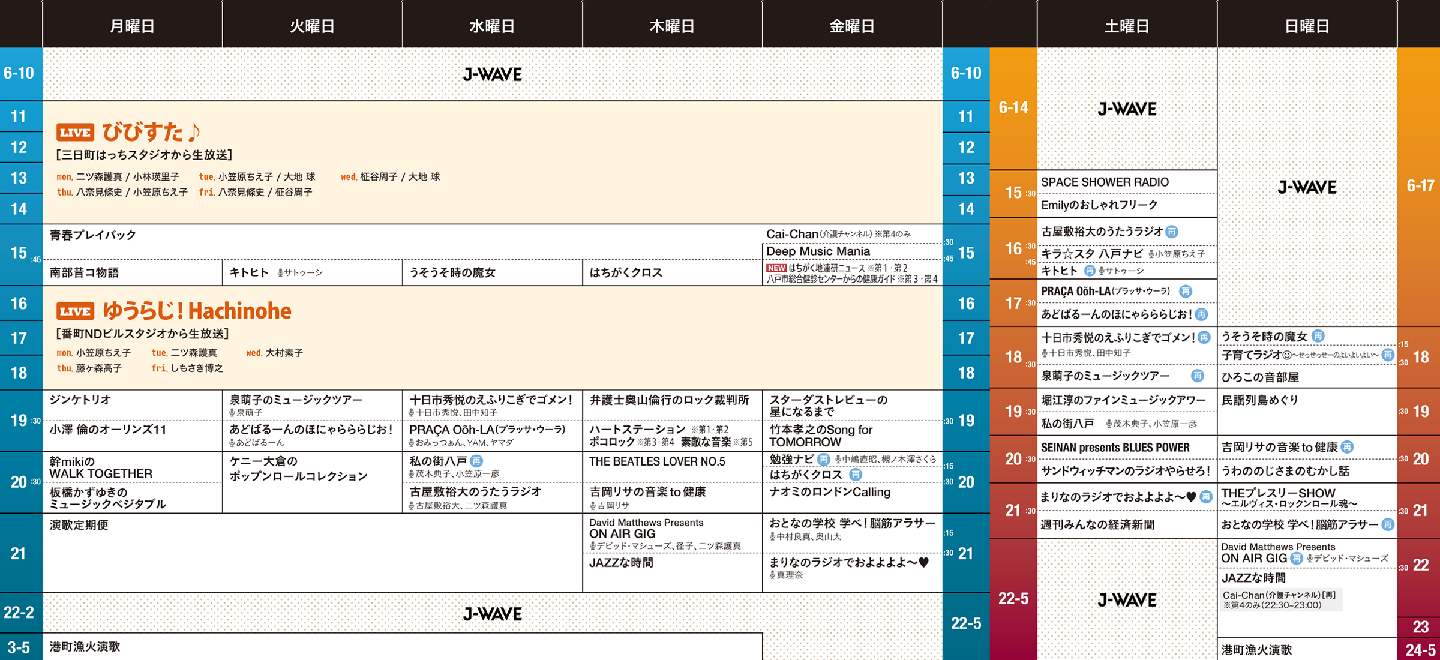Select the 日曜日 column header

pyautogui.click(x=1307, y=26)
